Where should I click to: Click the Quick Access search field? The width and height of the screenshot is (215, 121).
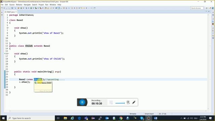(197, 8)
